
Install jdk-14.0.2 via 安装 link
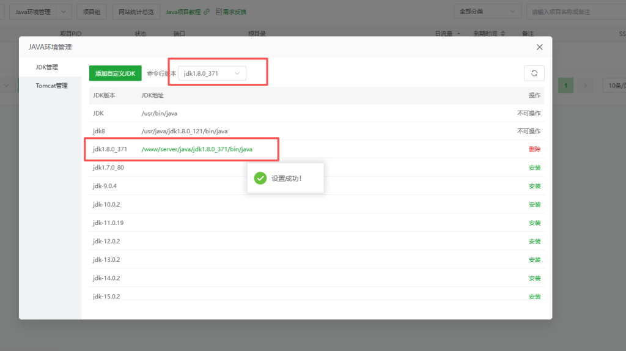tap(534, 278)
